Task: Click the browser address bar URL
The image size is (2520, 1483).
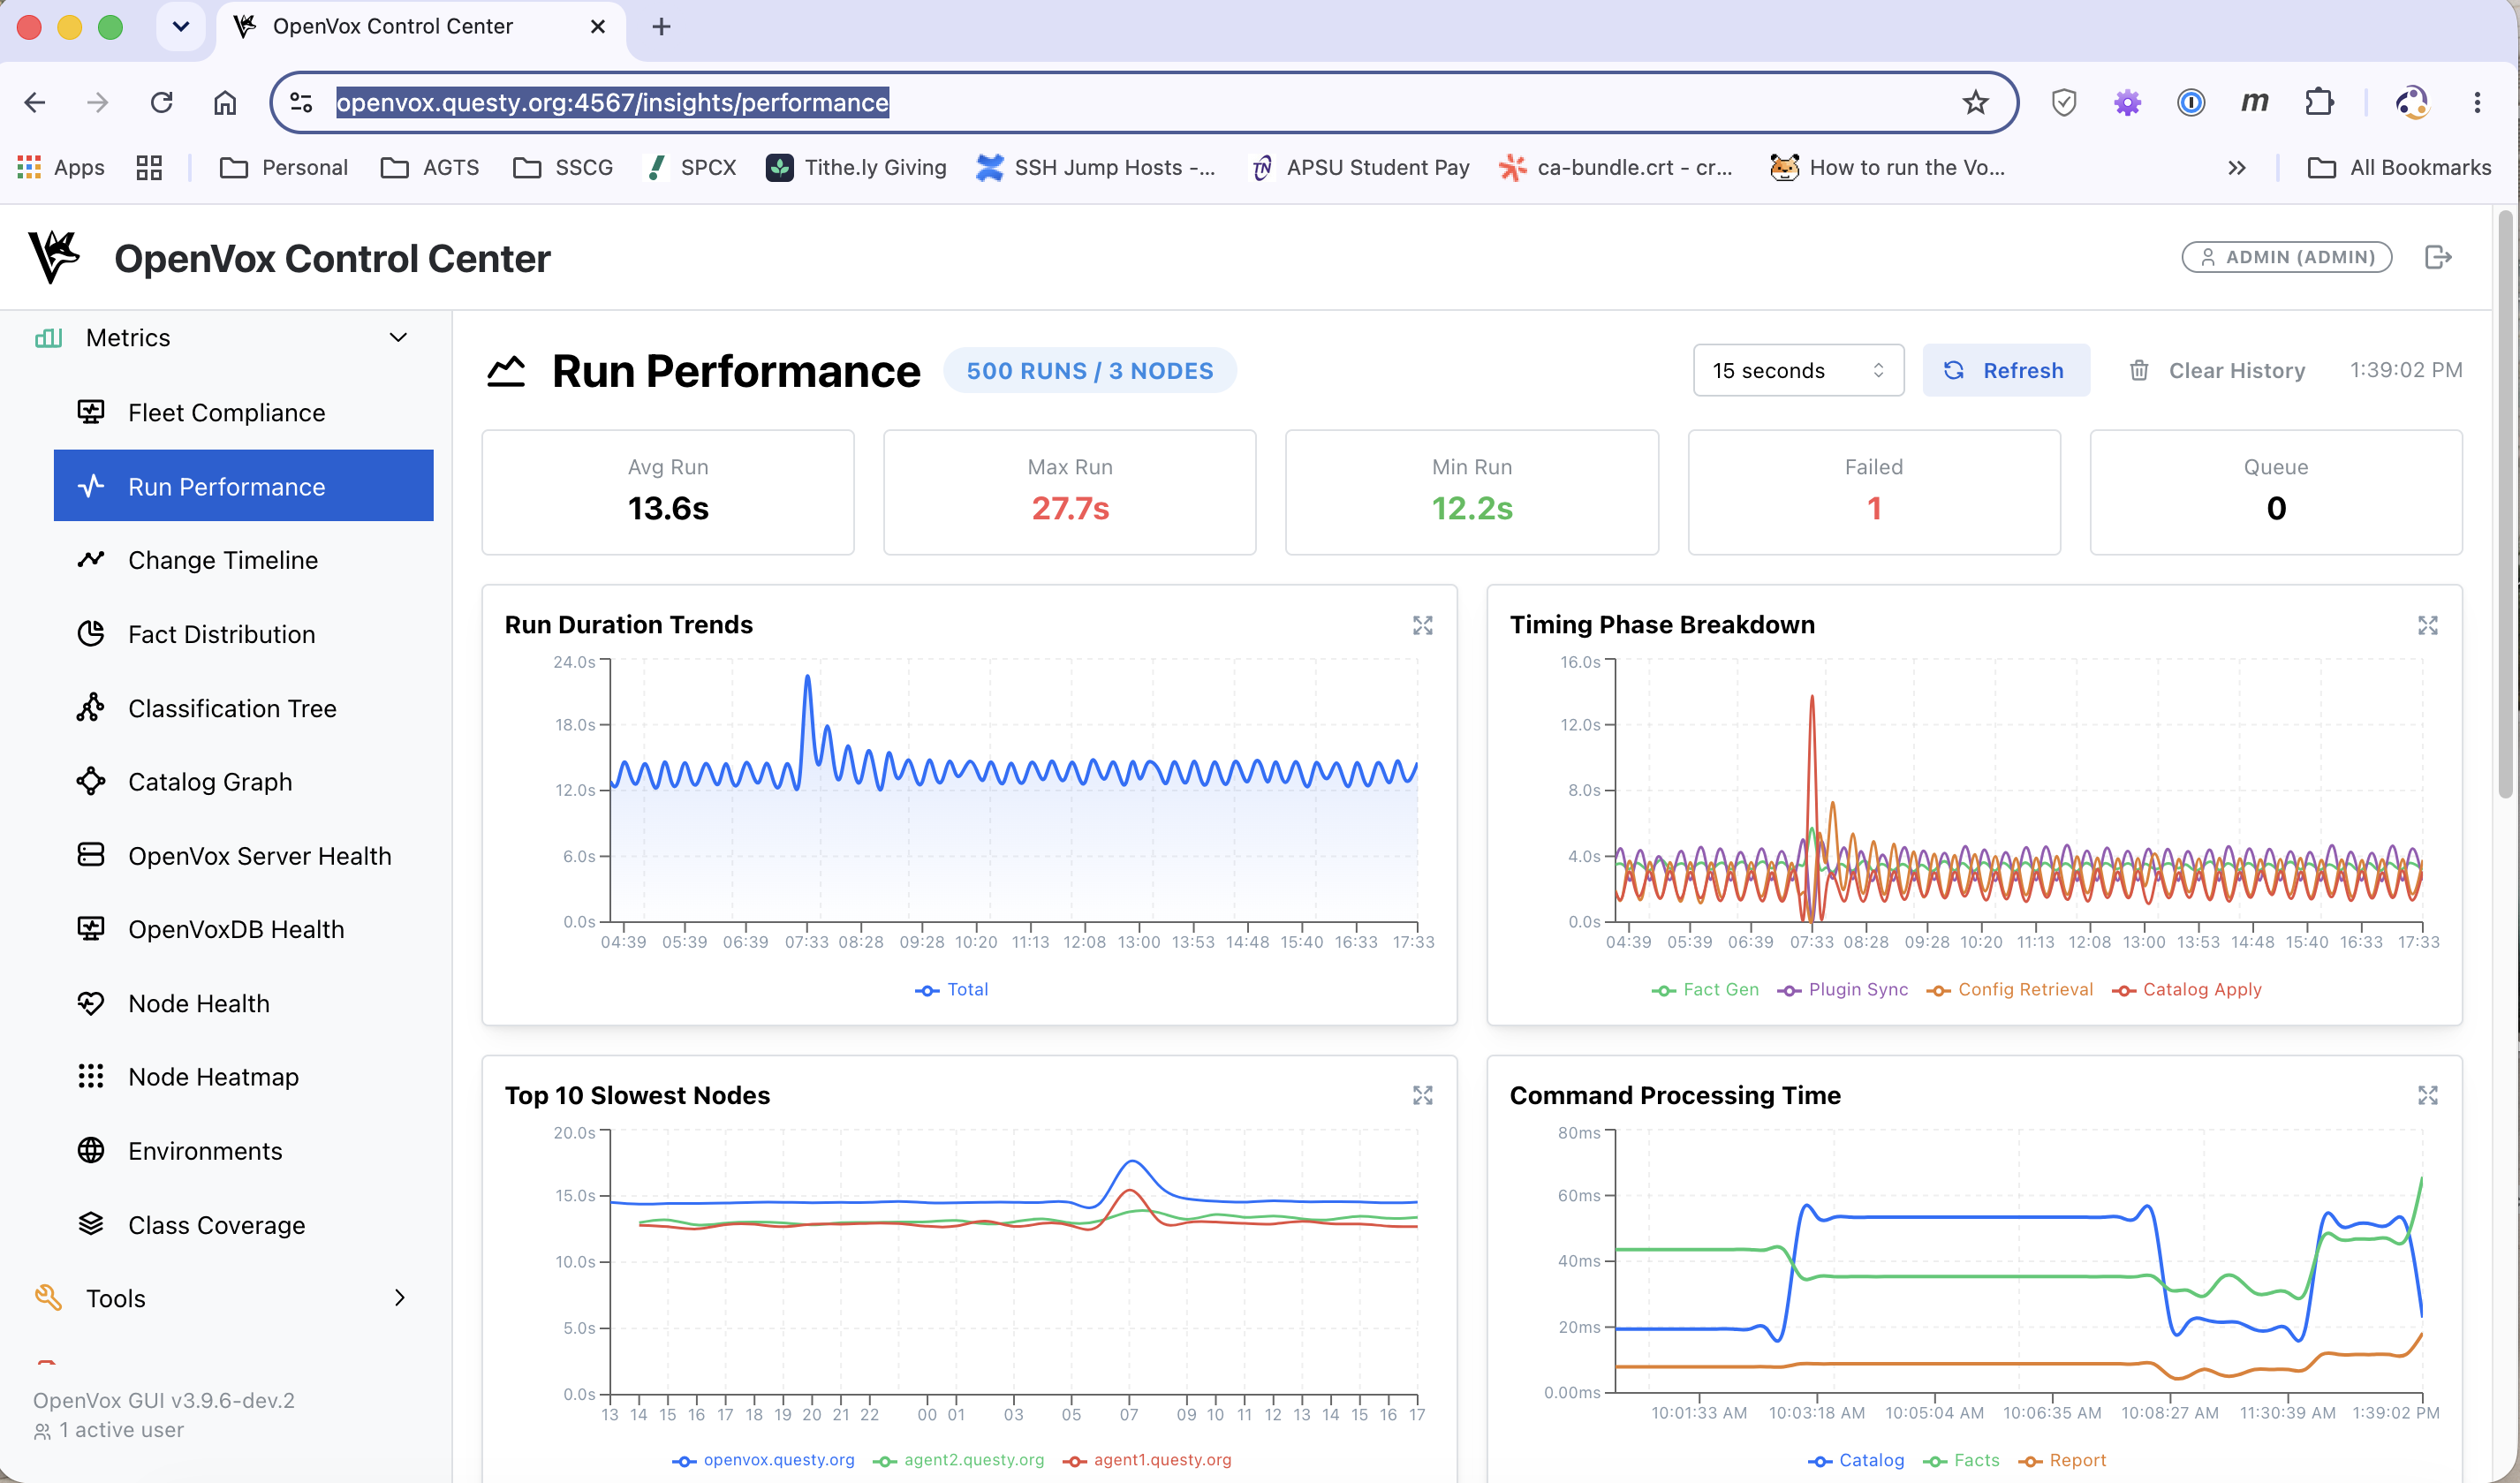Action: pyautogui.click(x=612, y=102)
